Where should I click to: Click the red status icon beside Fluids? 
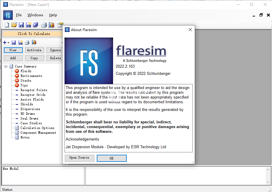click(x=17, y=71)
